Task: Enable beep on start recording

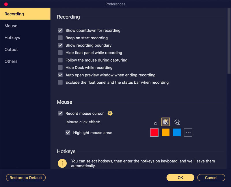Action: click(x=60, y=38)
